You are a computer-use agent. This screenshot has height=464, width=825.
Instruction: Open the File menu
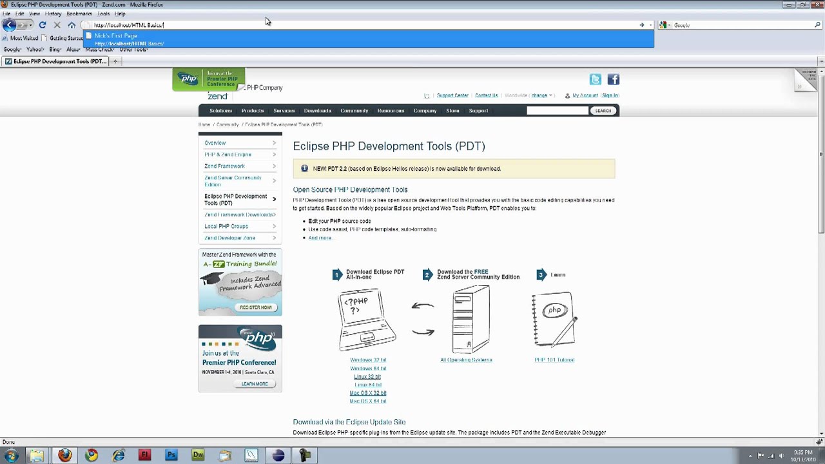[x=6, y=14]
